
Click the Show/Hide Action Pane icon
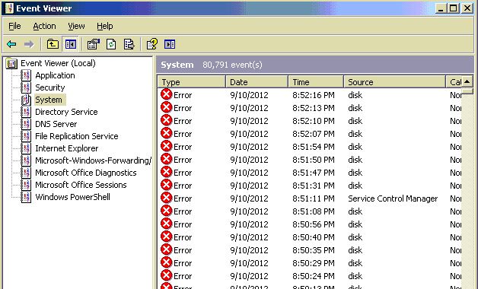pos(170,44)
